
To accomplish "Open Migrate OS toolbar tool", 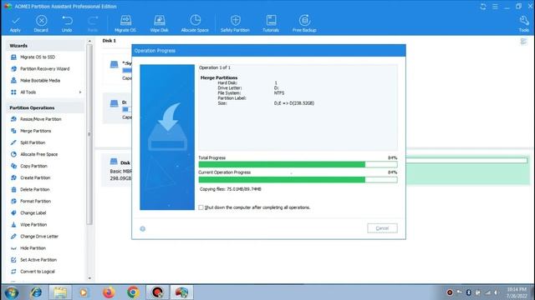I will pos(125,23).
